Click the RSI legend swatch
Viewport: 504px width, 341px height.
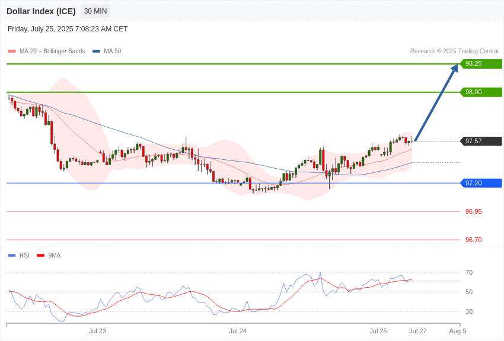pyautogui.click(x=12, y=256)
